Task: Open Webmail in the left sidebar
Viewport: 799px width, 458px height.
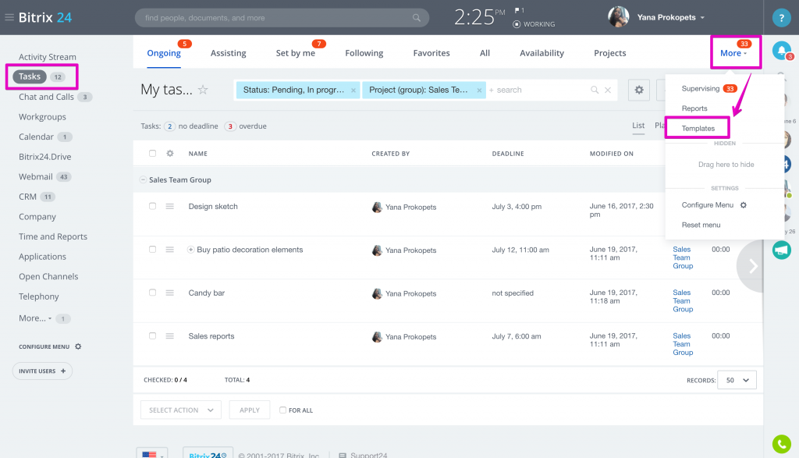Action: (x=36, y=177)
